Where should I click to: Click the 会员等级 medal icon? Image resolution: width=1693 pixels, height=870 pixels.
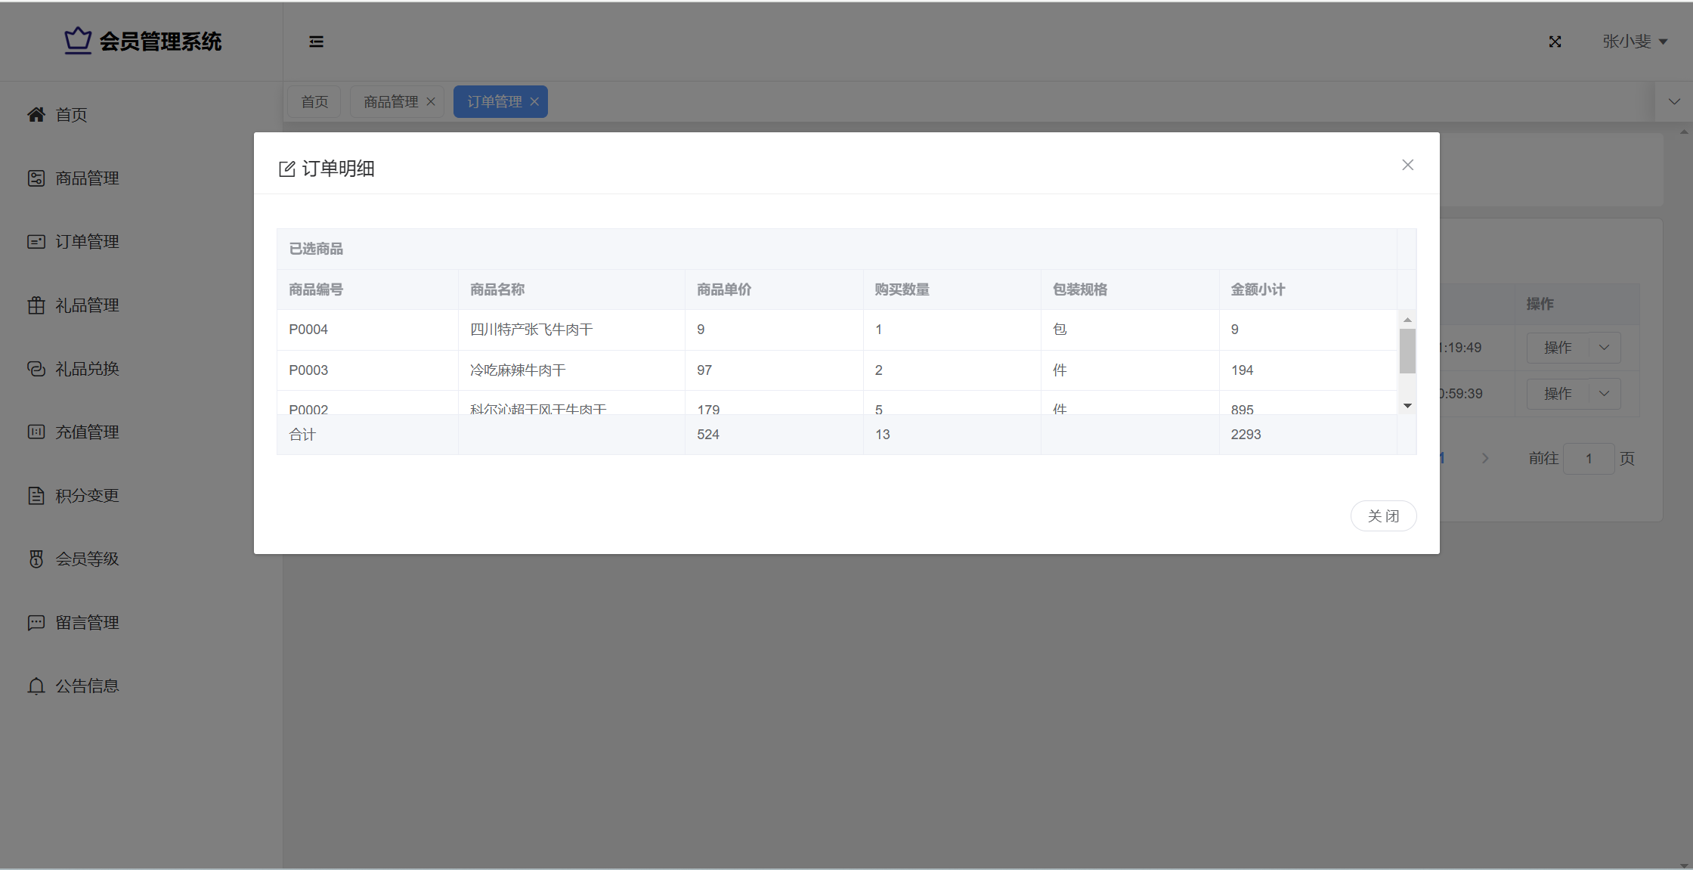click(36, 559)
